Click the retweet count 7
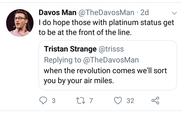The image size is (182, 116). pos(91,101)
